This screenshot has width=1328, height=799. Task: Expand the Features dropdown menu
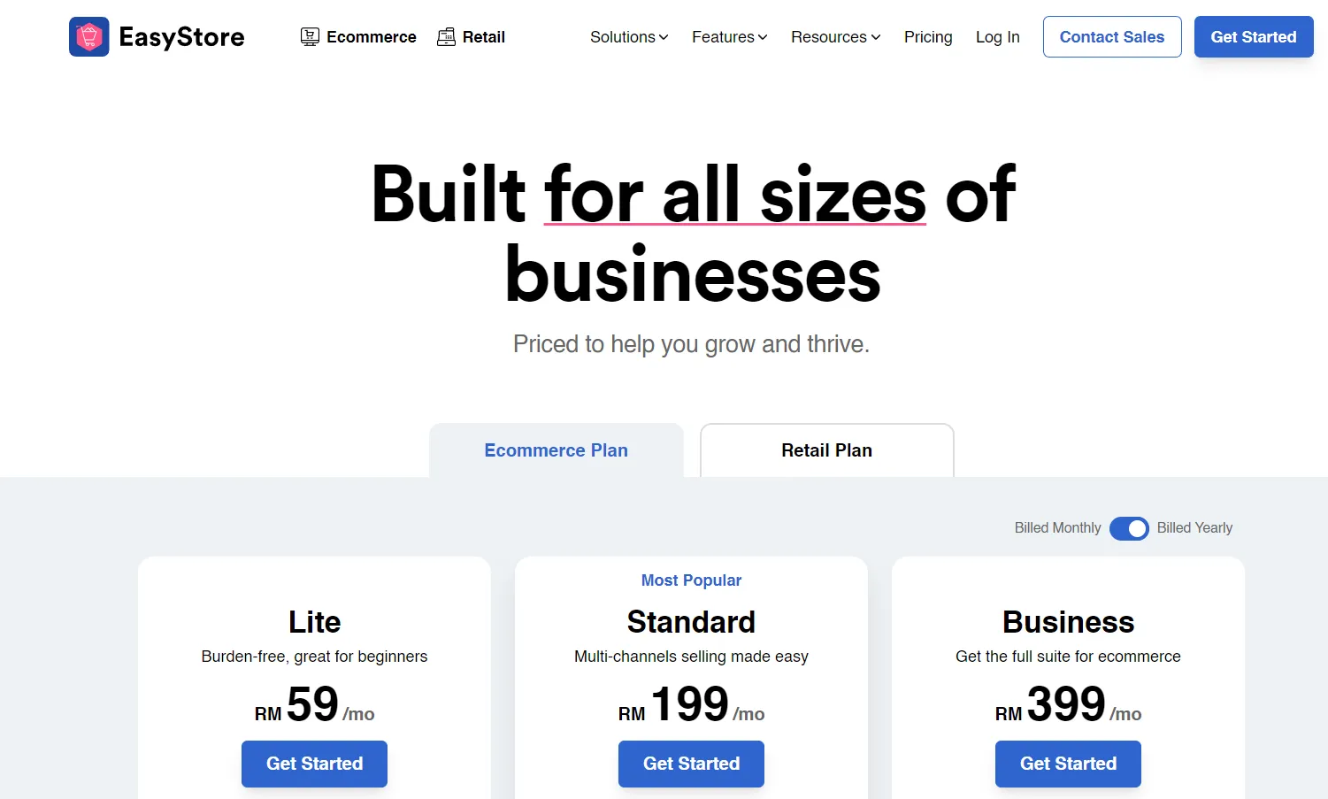click(x=730, y=37)
